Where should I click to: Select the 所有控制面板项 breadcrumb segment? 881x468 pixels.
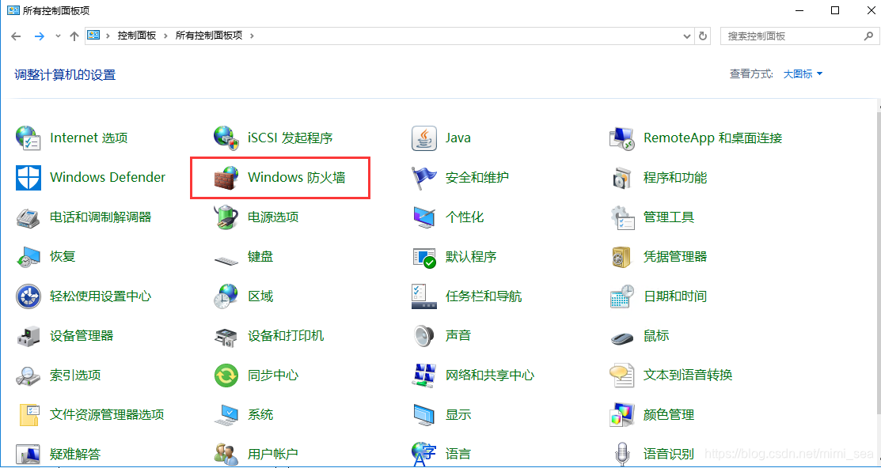tap(209, 36)
